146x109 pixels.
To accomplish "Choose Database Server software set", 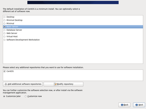I will click(5, 30).
